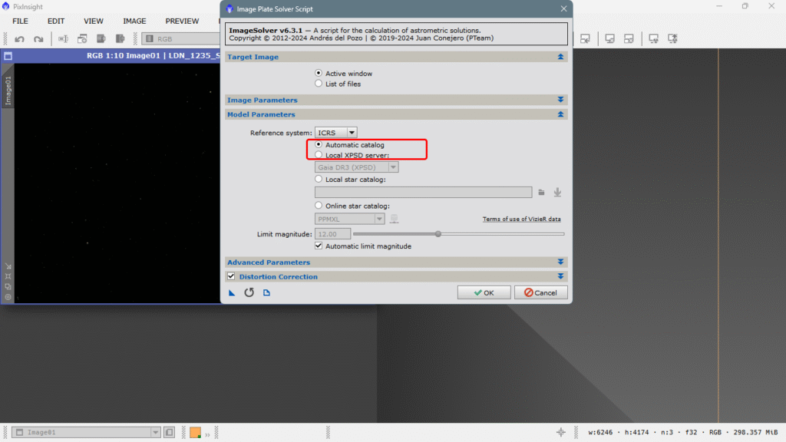
Task: Open the Gaia DR3 (XPSD) dropdown
Action: point(356,167)
